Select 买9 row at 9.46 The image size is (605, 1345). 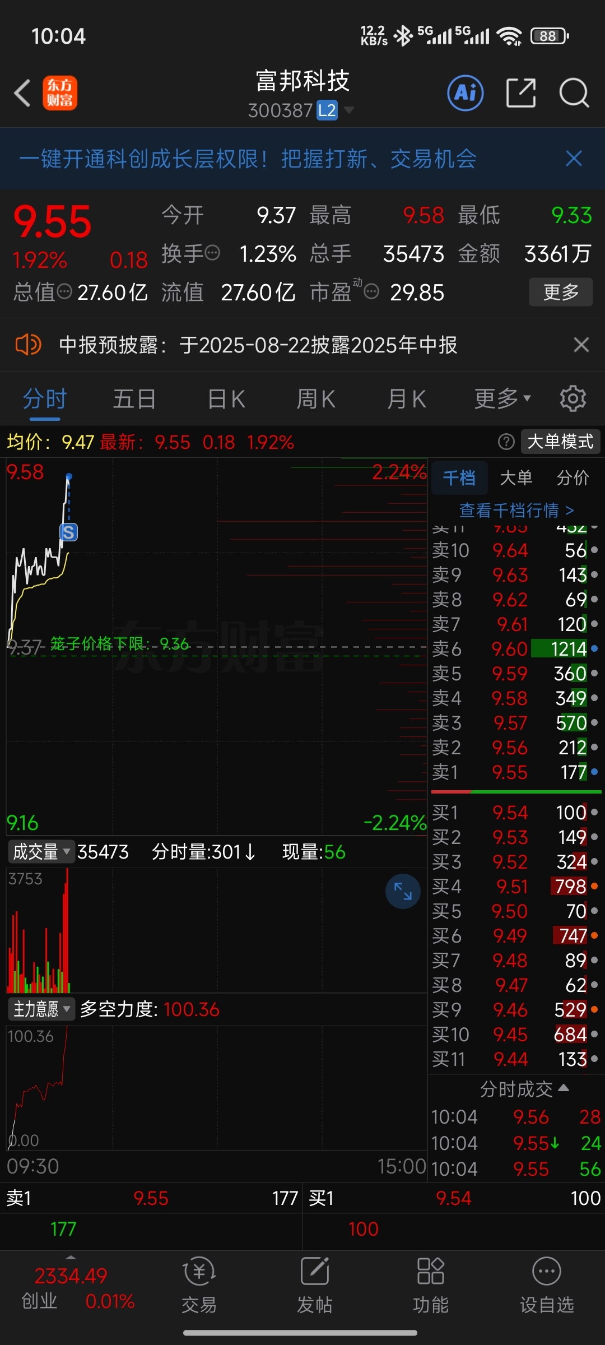pos(515,1010)
